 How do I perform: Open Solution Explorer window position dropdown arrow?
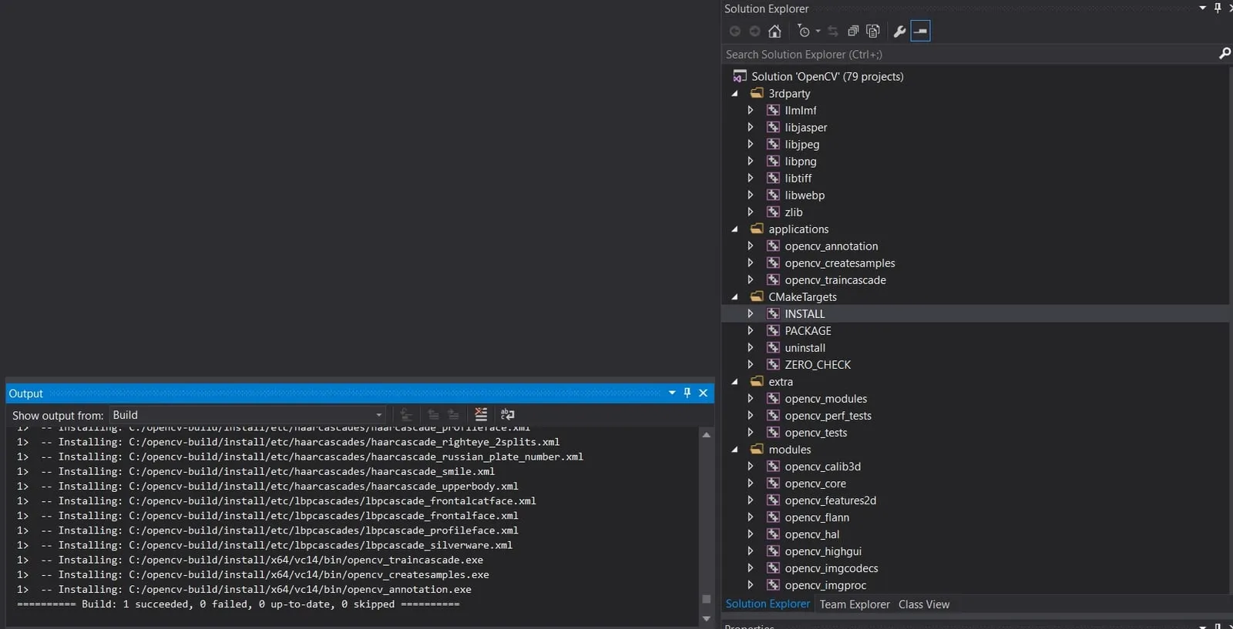(1203, 8)
